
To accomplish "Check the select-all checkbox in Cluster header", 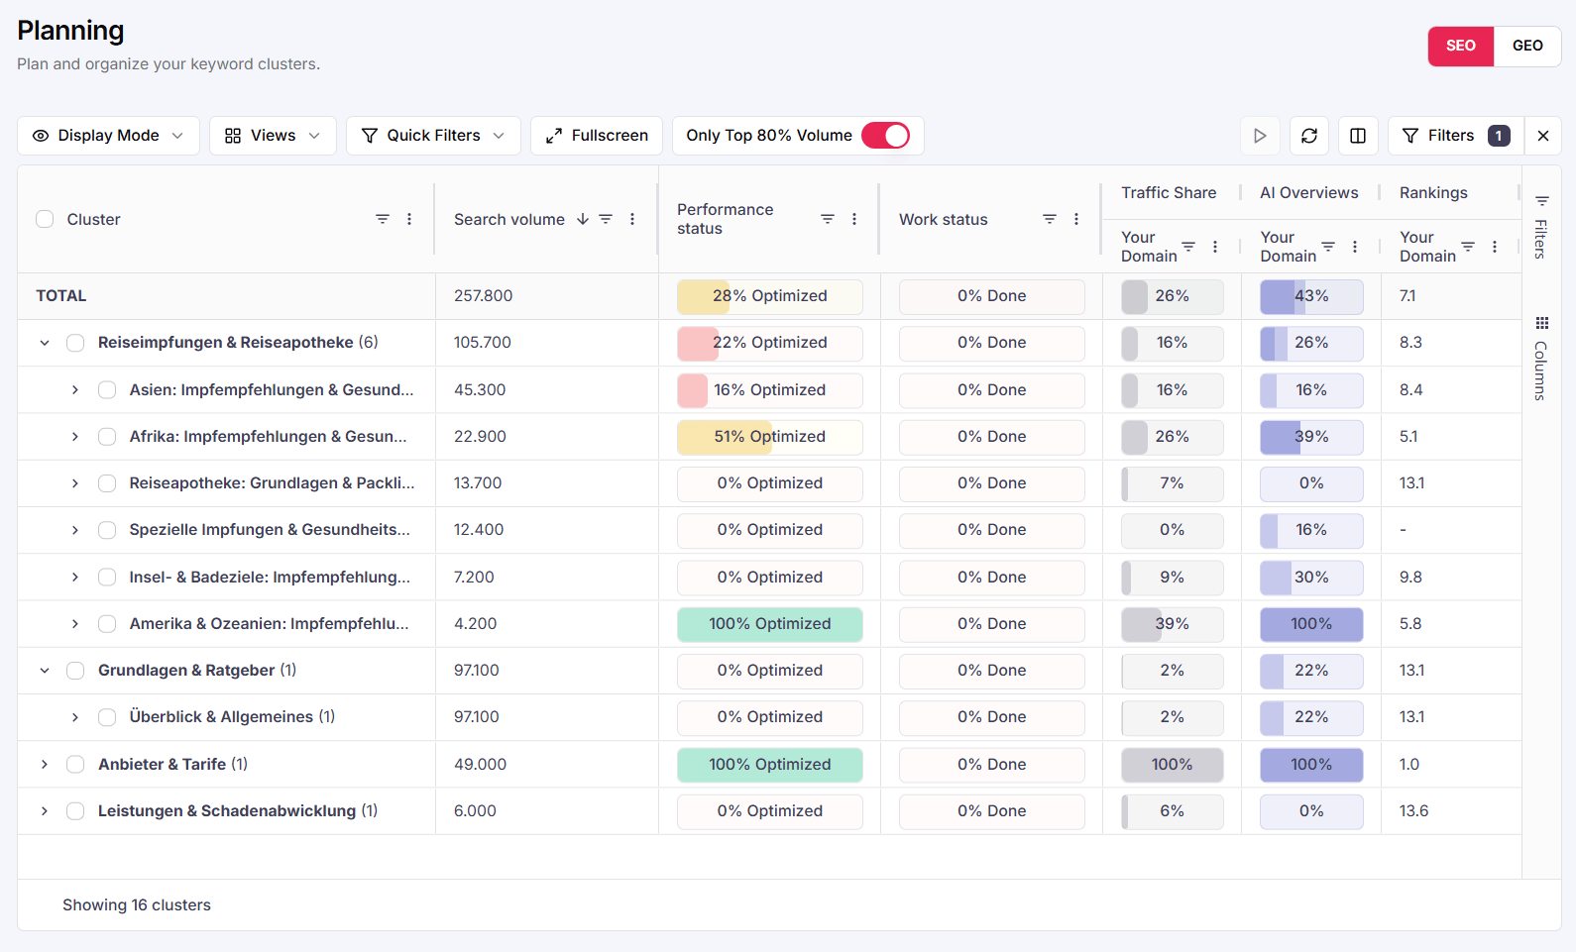I will pyautogui.click(x=45, y=219).
